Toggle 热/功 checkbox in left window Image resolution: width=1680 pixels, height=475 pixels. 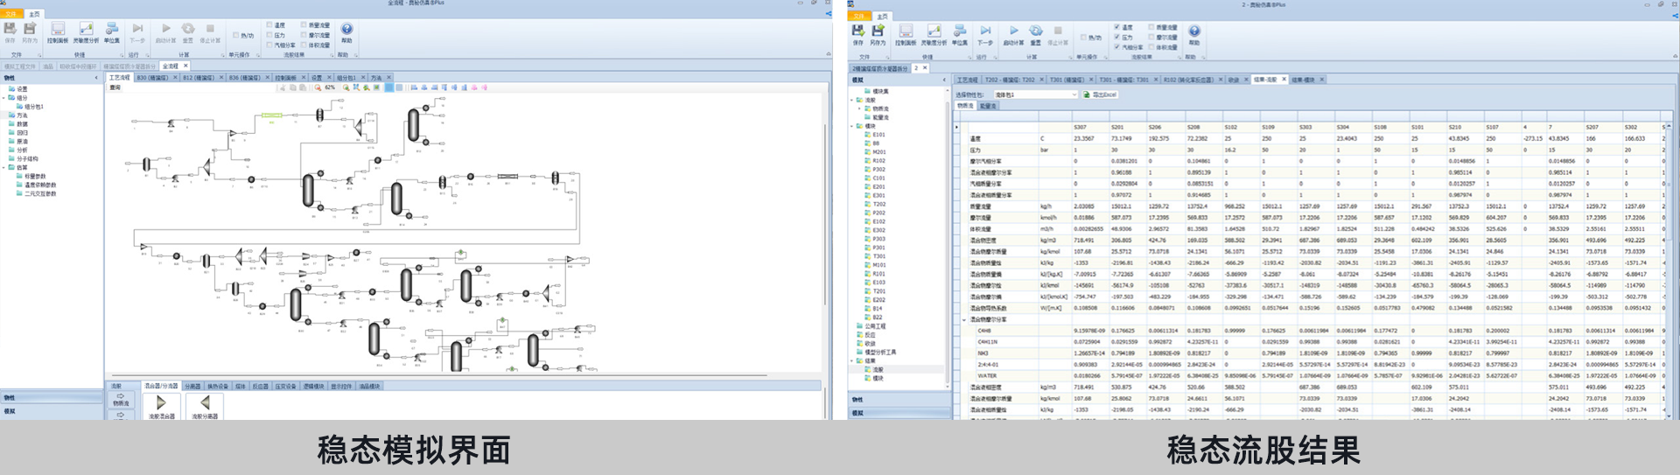[235, 36]
